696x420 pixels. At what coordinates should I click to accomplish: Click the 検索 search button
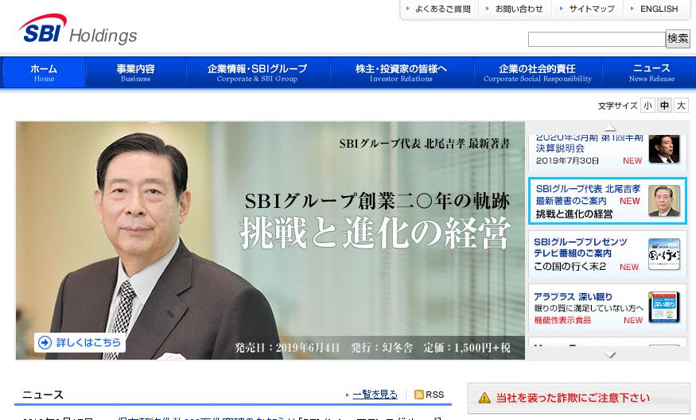[x=678, y=39]
